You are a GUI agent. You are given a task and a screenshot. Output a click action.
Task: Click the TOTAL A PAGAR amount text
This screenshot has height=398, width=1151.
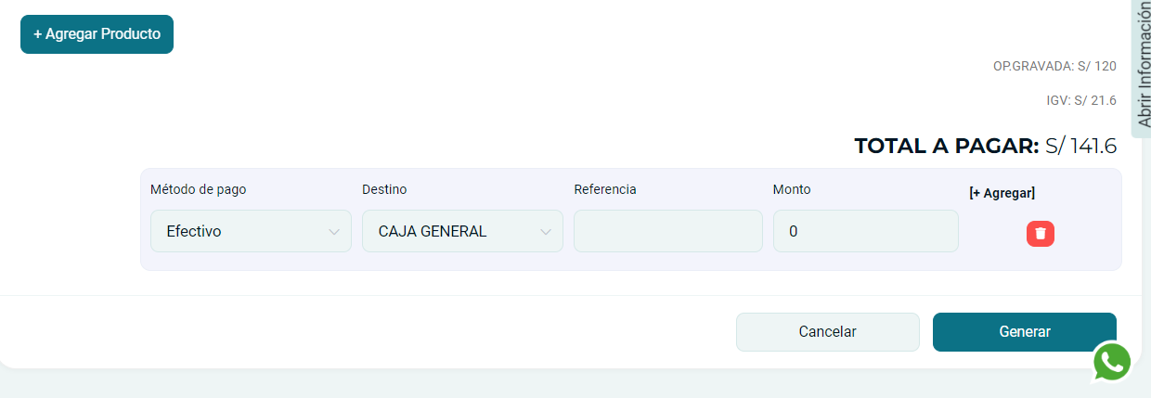(x=1080, y=147)
